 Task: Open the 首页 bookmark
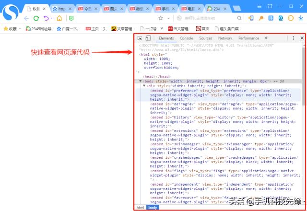[x=202, y=29]
